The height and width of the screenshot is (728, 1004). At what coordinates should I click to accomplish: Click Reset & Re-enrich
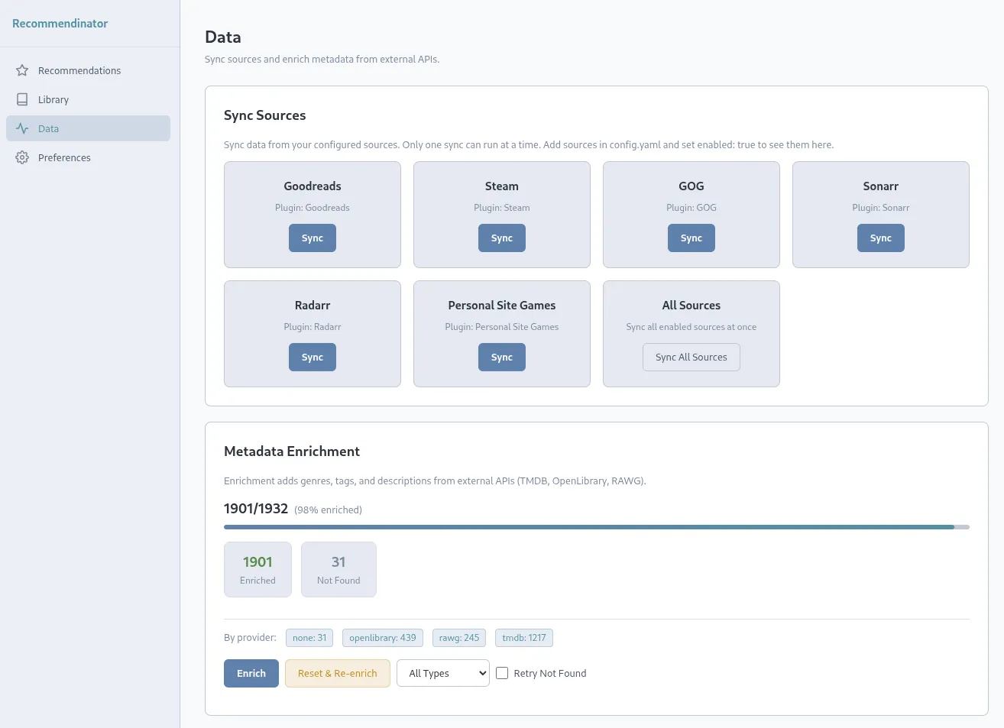click(338, 673)
